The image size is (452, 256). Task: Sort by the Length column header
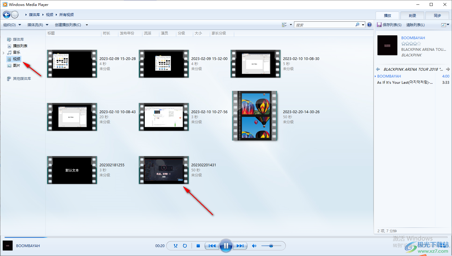[x=110, y=33]
